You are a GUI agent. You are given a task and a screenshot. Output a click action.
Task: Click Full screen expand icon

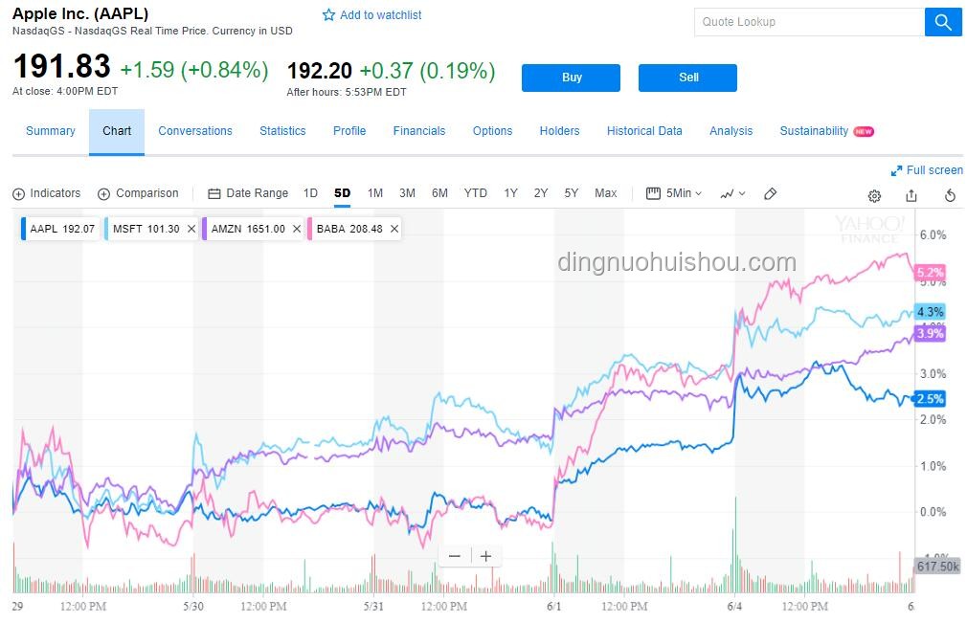(897, 170)
